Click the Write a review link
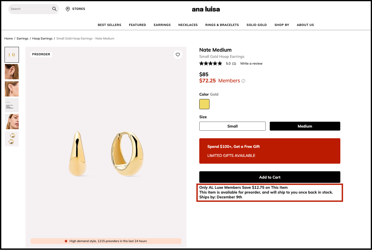Screen dimensions: 372x250 [251, 63]
